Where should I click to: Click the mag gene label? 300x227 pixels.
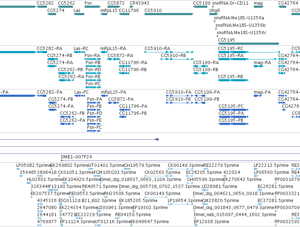click(x=258, y=3)
